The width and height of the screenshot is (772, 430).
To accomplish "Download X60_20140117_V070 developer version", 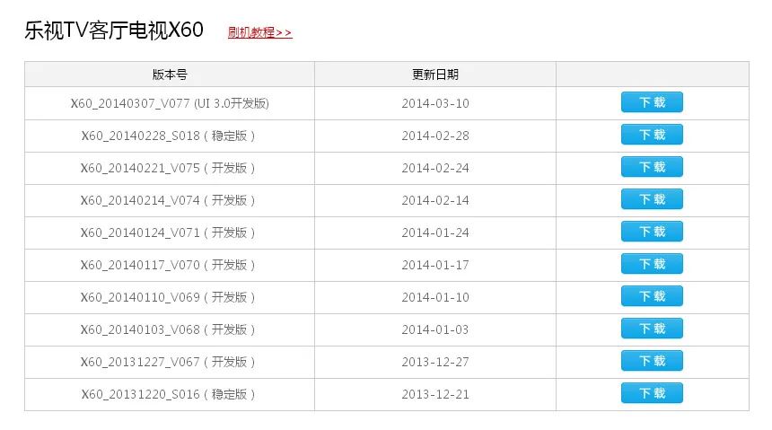I will coord(652,264).
